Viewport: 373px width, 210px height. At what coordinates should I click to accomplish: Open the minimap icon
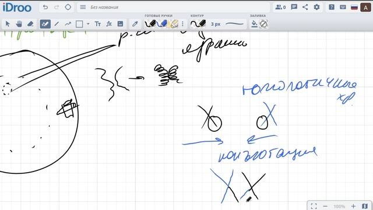(x=365, y=206)
